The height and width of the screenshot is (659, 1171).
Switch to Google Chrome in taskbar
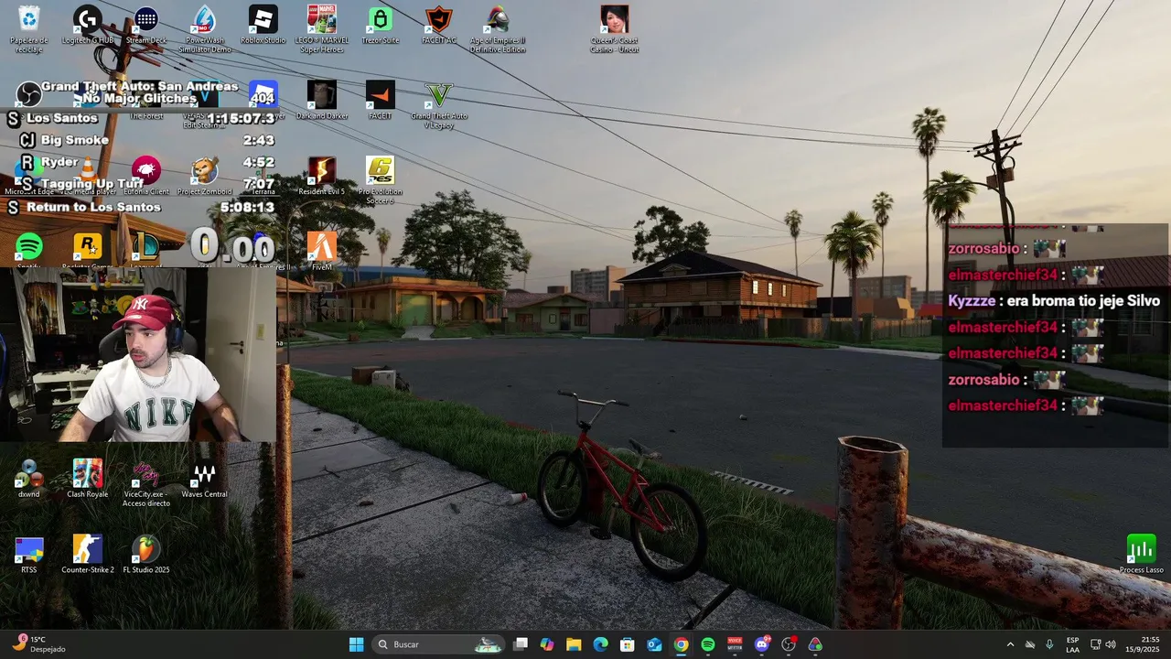tap(681, 644)
